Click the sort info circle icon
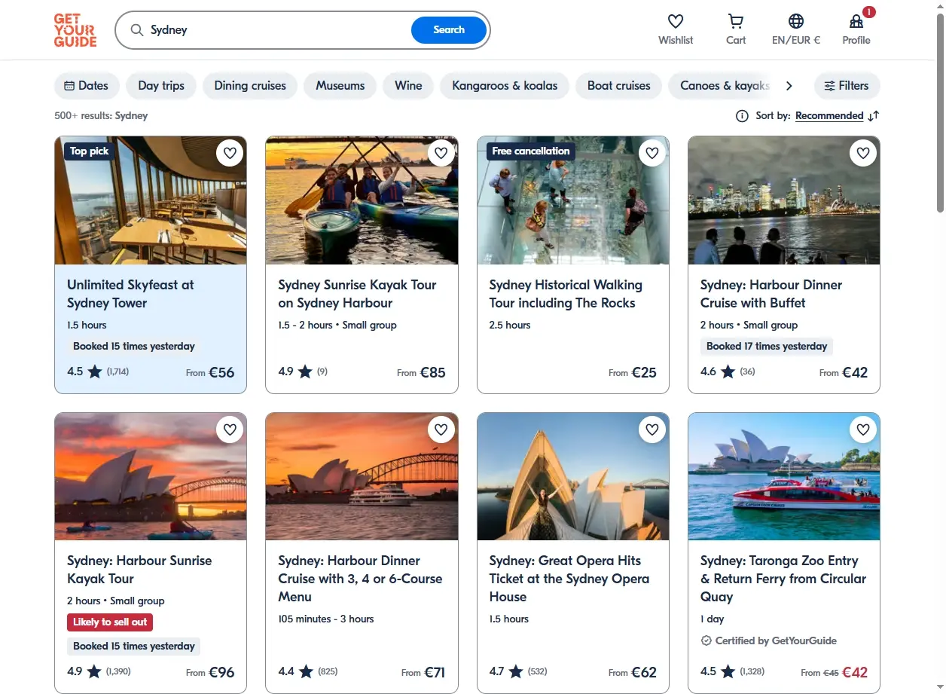The height and width of the screenshot is (694, 946). point(742,116)
